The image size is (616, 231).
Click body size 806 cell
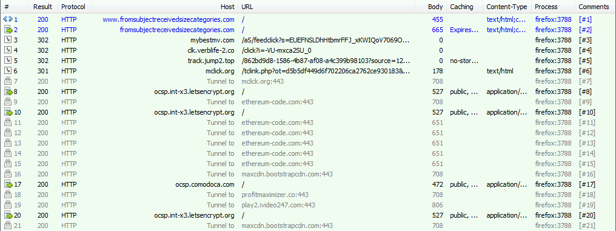[x=438, y=205]
